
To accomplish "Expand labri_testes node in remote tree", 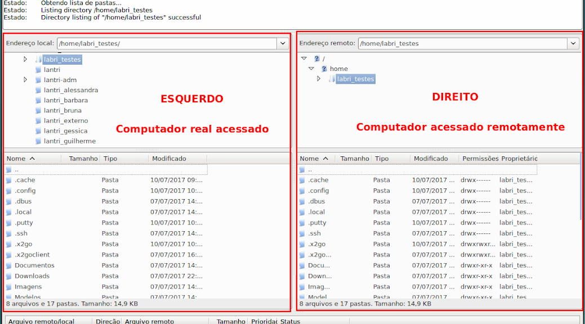I will (x=319, y=79).
